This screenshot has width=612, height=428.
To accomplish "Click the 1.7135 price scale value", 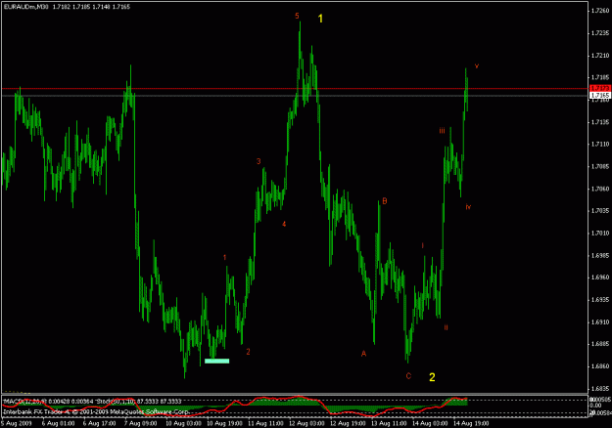I will [x=600, y=122].
